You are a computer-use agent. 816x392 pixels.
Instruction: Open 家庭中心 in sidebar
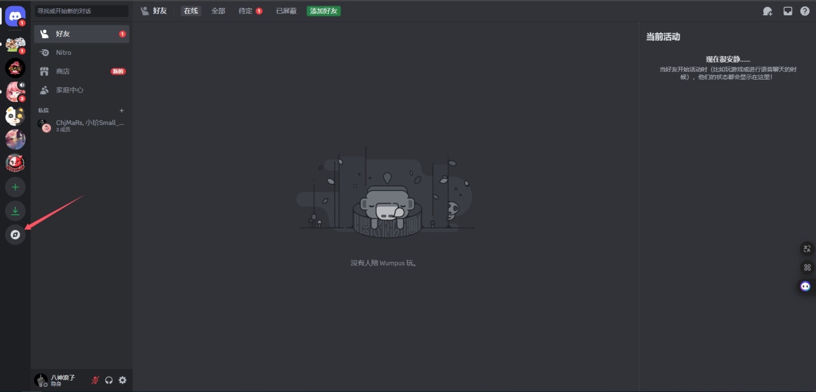pyautogui.click(x=82, y=90)
